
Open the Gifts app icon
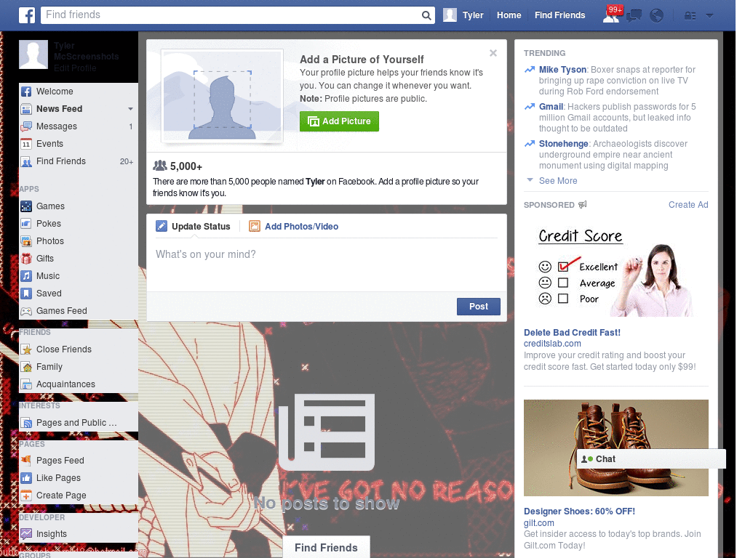tap(26, 259)
